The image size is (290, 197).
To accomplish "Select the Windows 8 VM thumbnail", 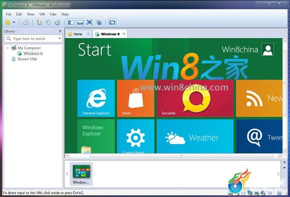I will (x=81, y=174).
